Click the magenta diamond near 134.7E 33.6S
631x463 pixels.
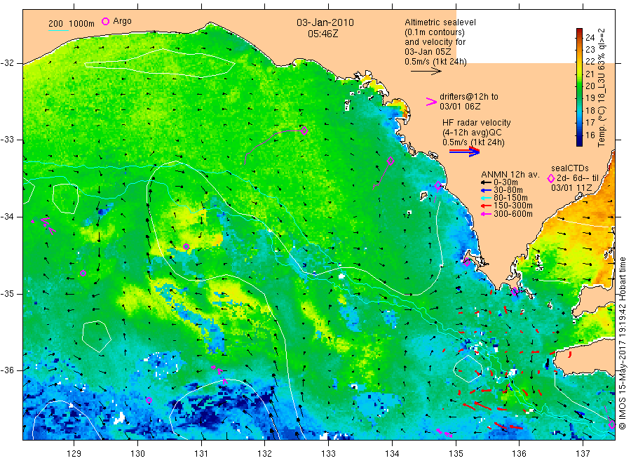point(438,186)
